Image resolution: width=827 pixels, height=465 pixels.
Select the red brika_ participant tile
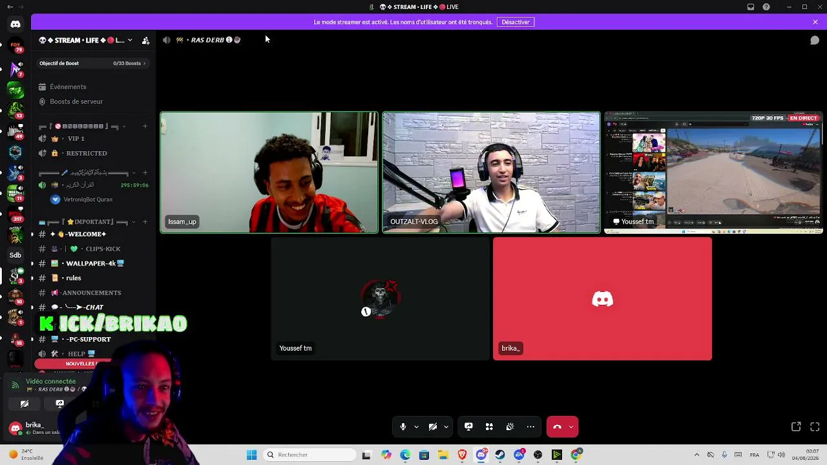click(x=602, y=299)
